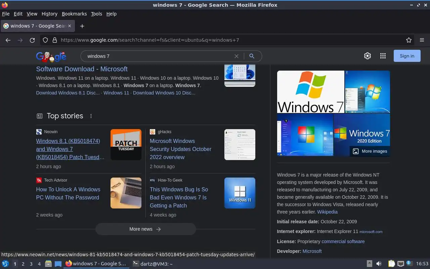Click in the Google search input field
This screenshot has width=430, height=269.
click(158, 56)
